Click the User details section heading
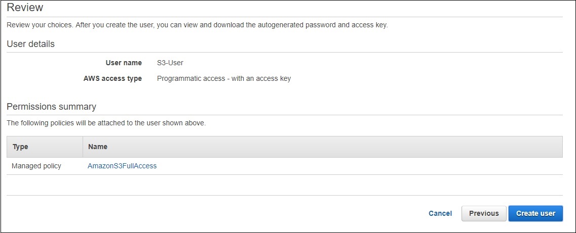 tap(30, 44)
